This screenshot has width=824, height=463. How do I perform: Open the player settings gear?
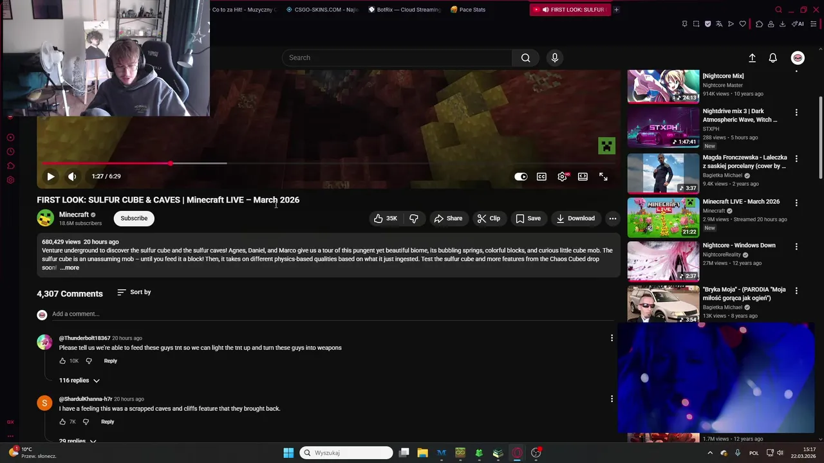(562, 177)
